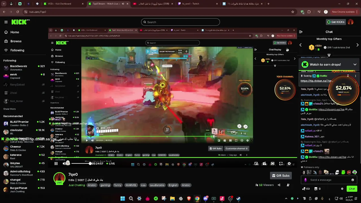The image size is (361, 203).
Task: Open the Chrome extensions puzzle icon
Action: point(309,12)
